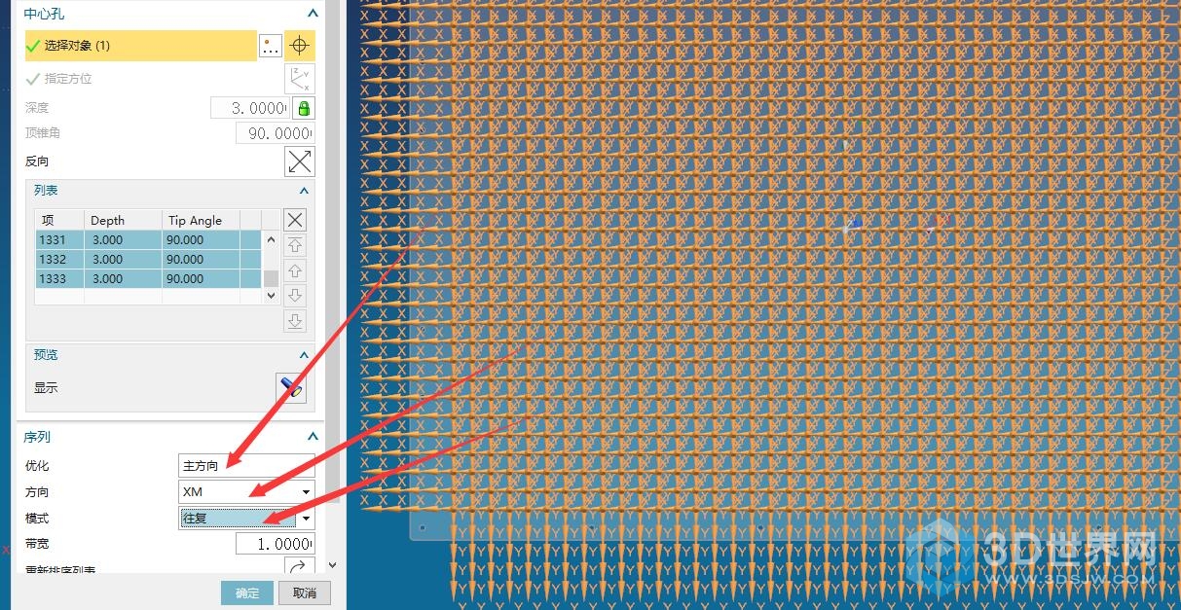Click the Depth column header
This screenshot has height=610, width=1181.
click(x=123, y=220)
